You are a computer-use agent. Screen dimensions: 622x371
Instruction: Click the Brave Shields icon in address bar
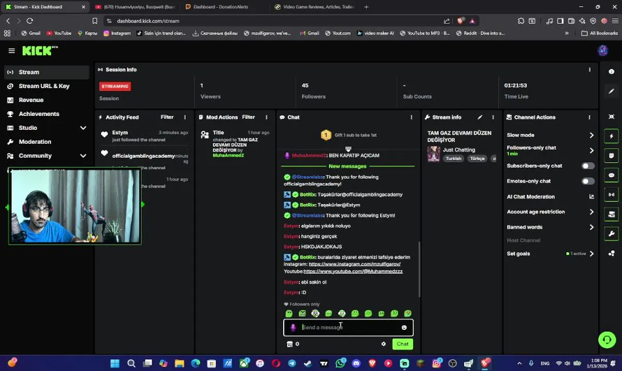[x=461, y=21]
